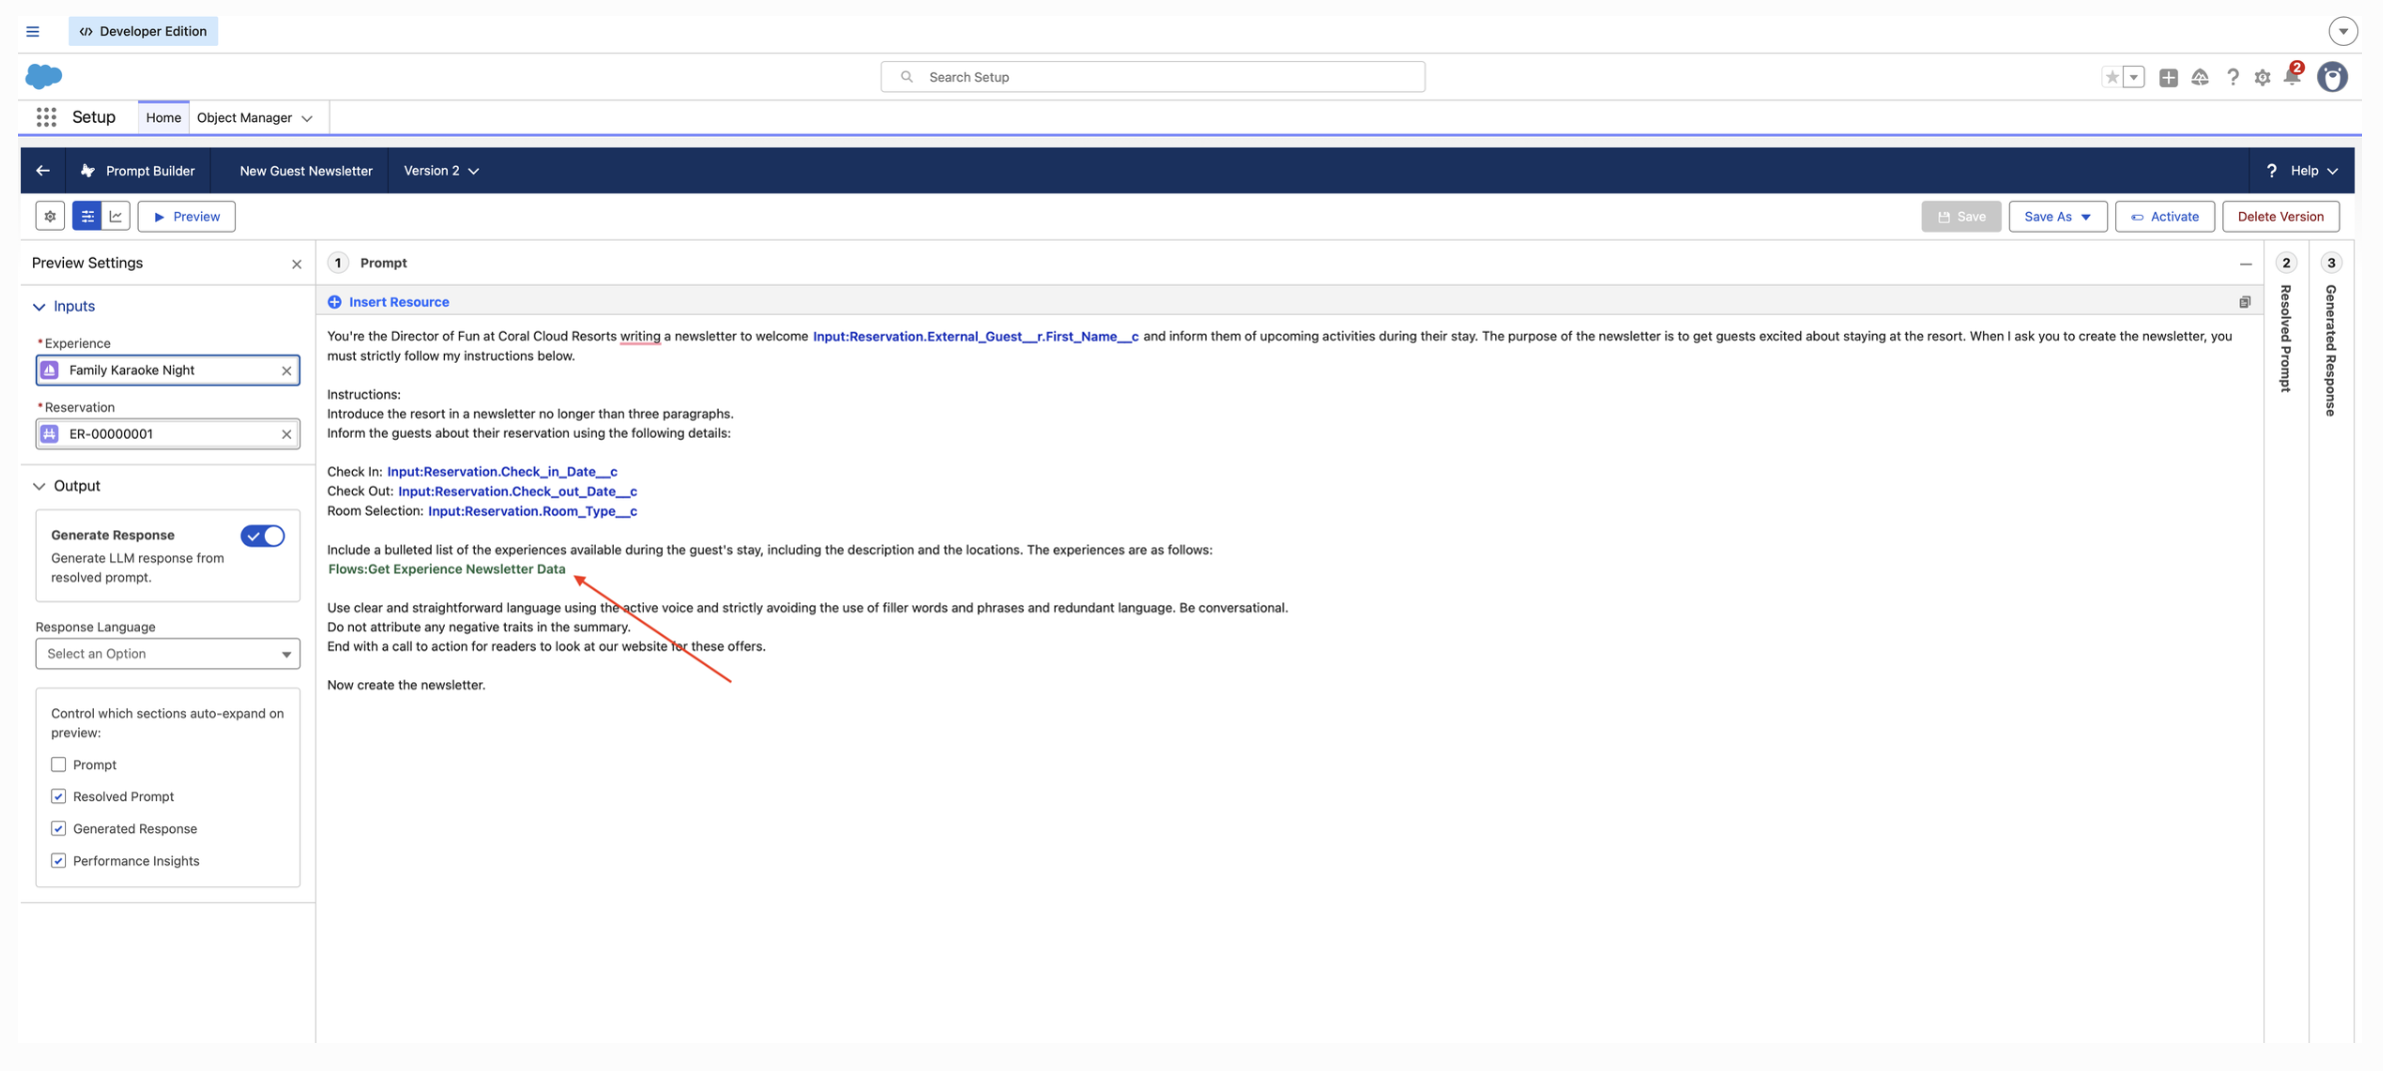The width and height of the screenshot is (2383, 1071).
Task: Switch to the Home tab
Action: pyautogui.click(x=163, y=118)
